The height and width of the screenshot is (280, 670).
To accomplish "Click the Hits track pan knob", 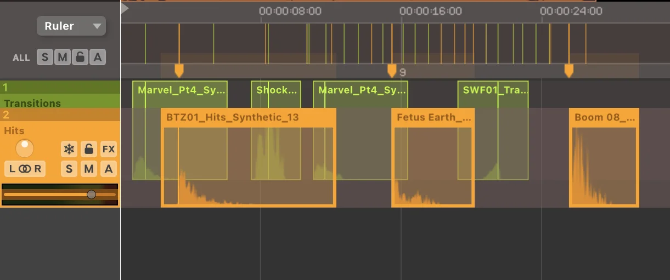I will tap(25, 148).
